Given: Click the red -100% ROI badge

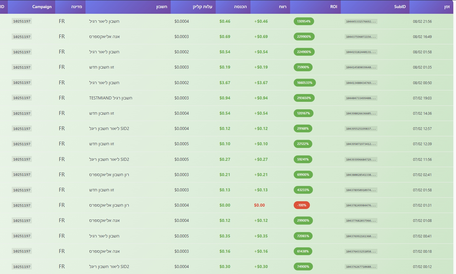Looking at the screenshot, I should click(301, 205).
